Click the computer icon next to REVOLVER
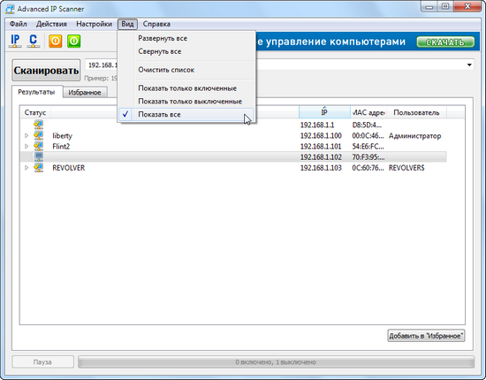Image resolution: width=486 pixels, height=380 pixels. pos(38,168)
